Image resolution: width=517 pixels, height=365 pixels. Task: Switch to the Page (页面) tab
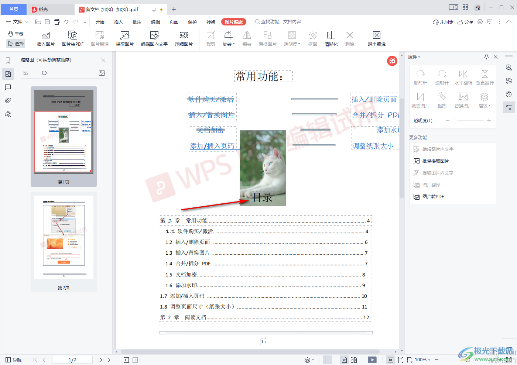174,22
